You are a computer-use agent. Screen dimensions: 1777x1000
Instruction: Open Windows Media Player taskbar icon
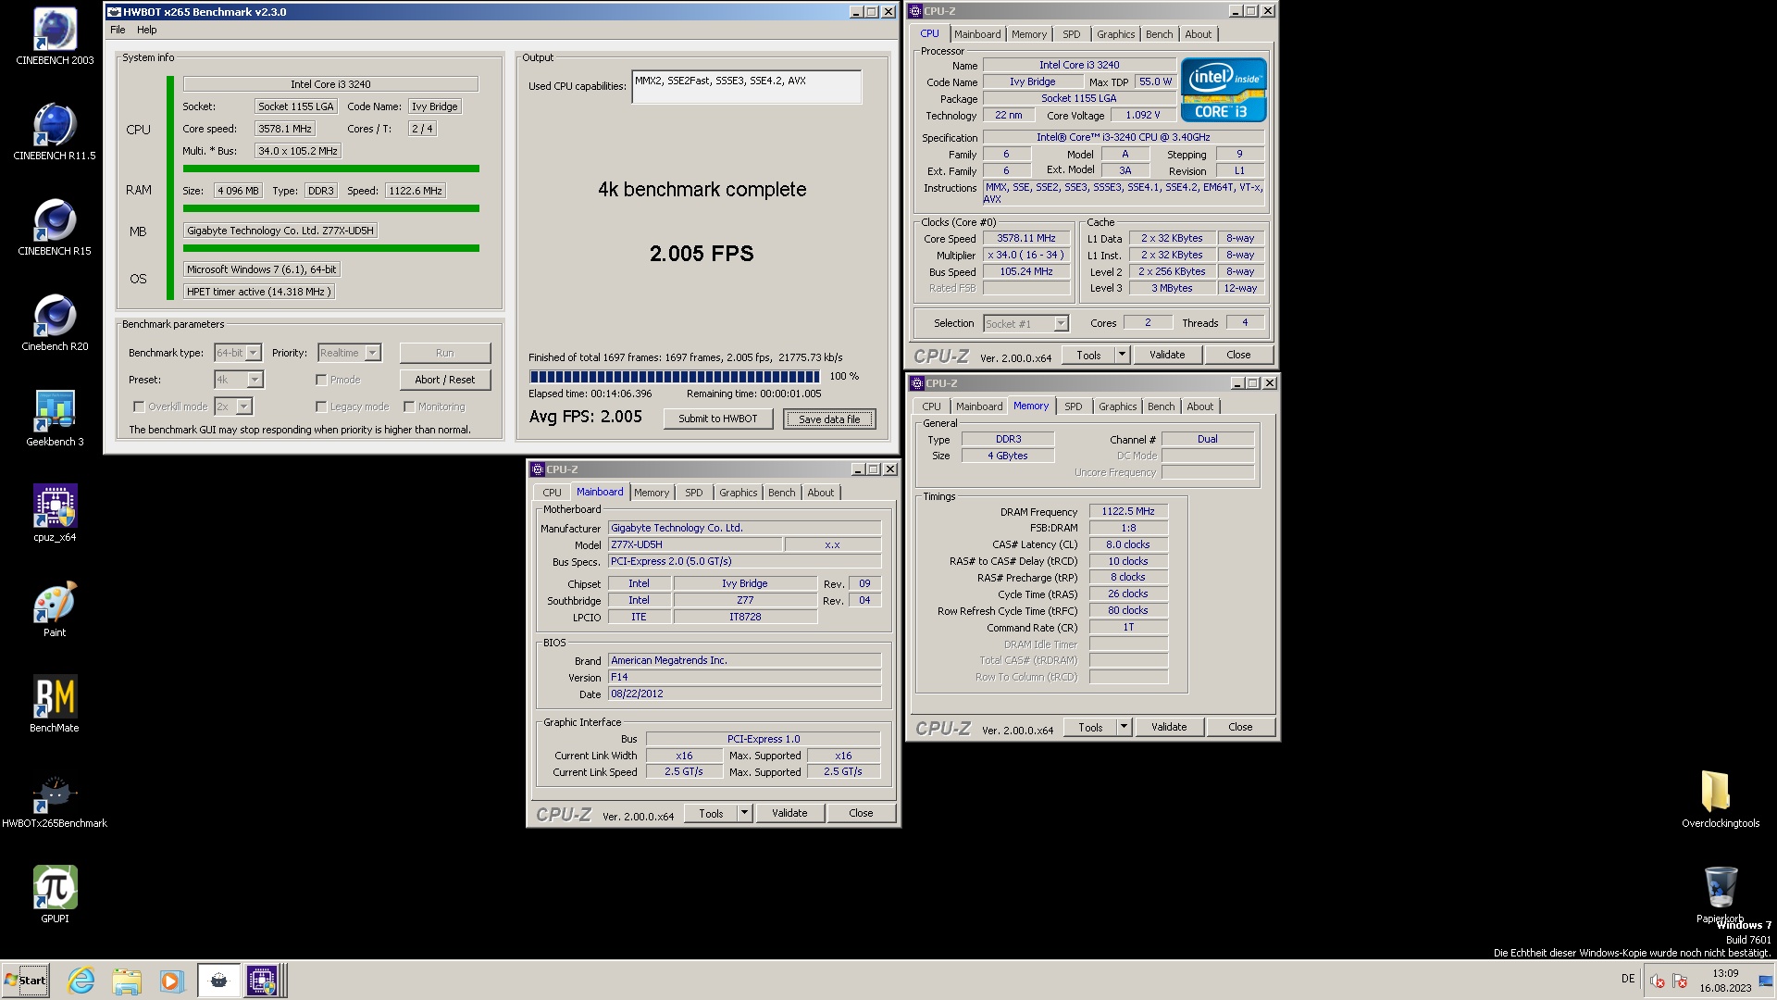171,981
